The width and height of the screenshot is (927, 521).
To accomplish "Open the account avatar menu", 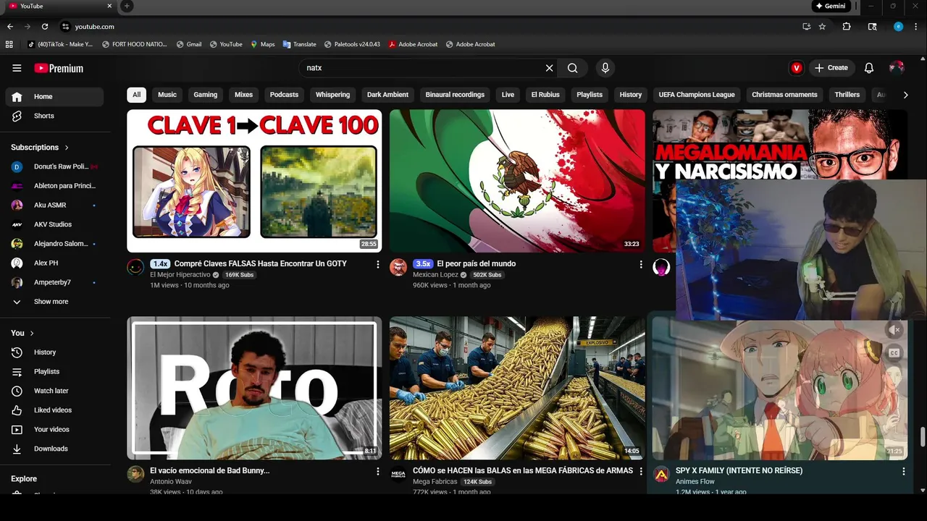I will click(x=897, y=68).
